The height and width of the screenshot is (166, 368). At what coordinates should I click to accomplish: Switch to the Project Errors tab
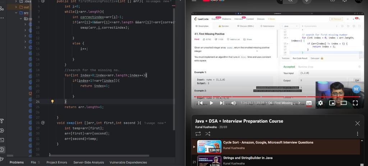tap(56, 162)
